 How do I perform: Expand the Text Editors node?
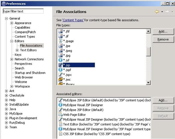[17, 50]
